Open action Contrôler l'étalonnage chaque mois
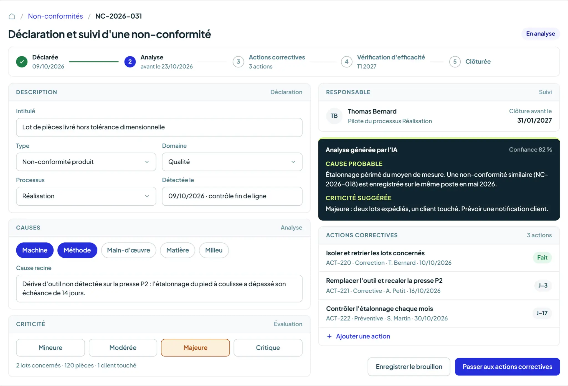Viewport: 568px width, 386px height. click(x=439, y=313)
